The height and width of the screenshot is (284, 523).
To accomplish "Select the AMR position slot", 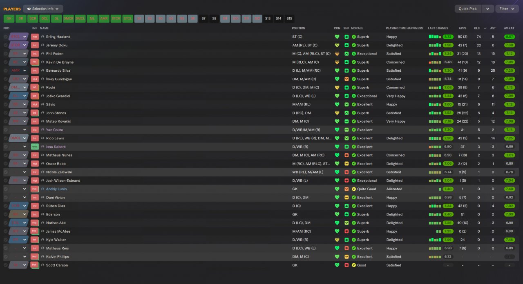I will point(104,18).
